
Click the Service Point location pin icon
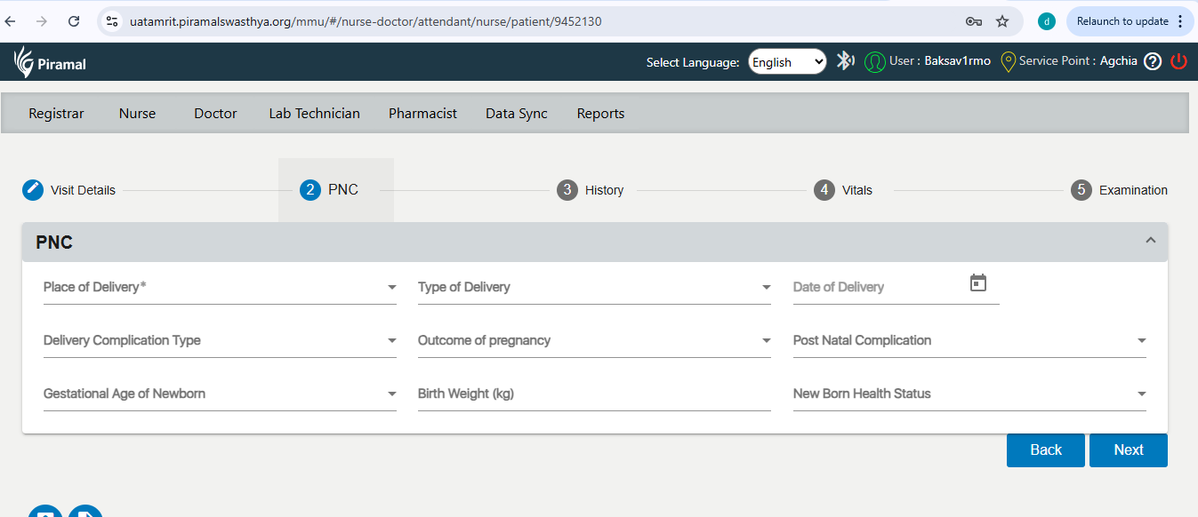pos(1008,61)
